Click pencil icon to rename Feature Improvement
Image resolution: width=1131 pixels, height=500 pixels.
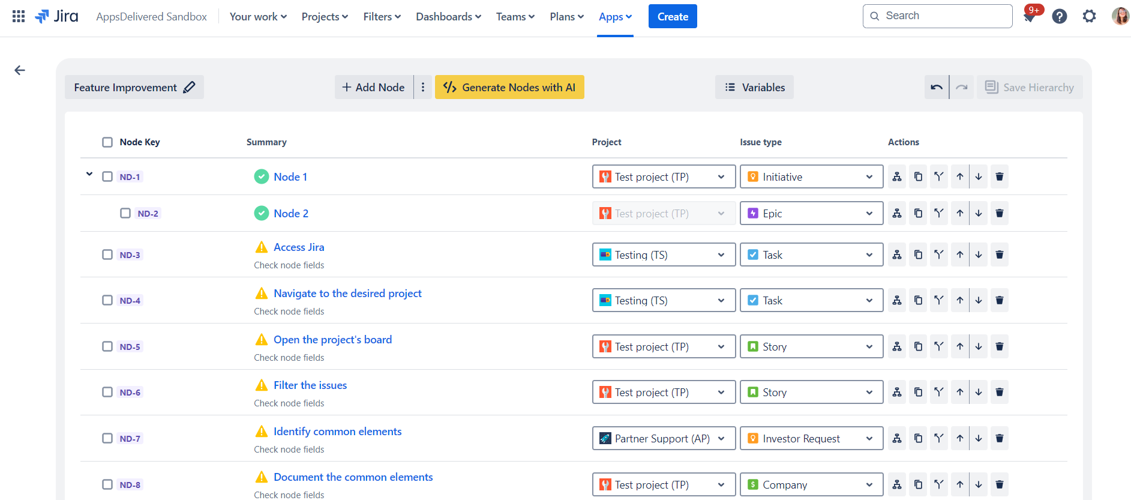pos(189,87)
